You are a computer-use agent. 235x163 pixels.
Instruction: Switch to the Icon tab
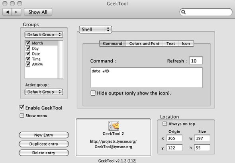(186, 43)
